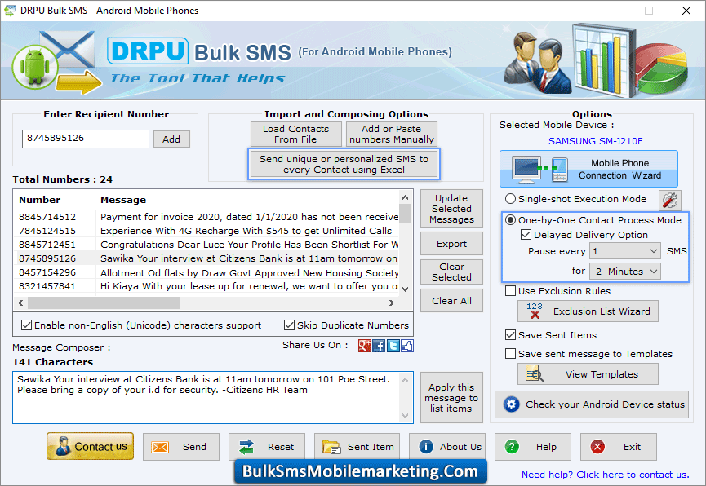
Task: Click the DRPU Bulk SMS title bar app icon
Action: pyautogui.click(x=10, y=11)
